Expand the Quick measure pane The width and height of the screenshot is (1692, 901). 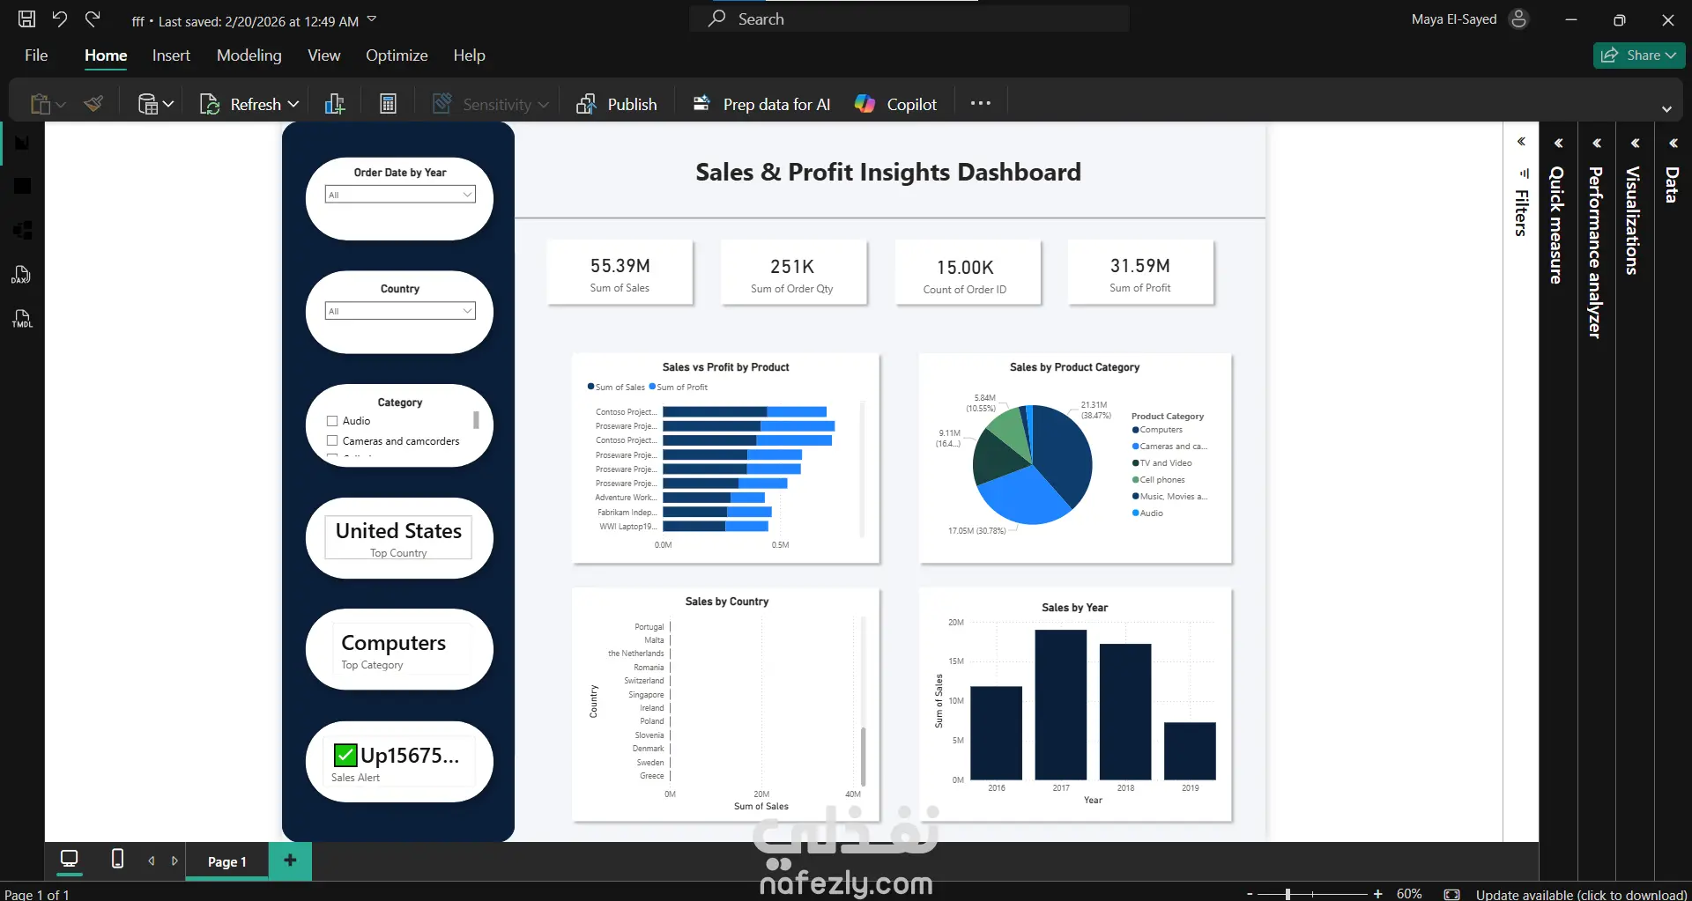[x=1558, y=143]
